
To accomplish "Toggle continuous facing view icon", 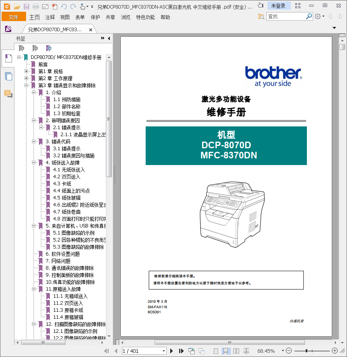I will point(246,351).
